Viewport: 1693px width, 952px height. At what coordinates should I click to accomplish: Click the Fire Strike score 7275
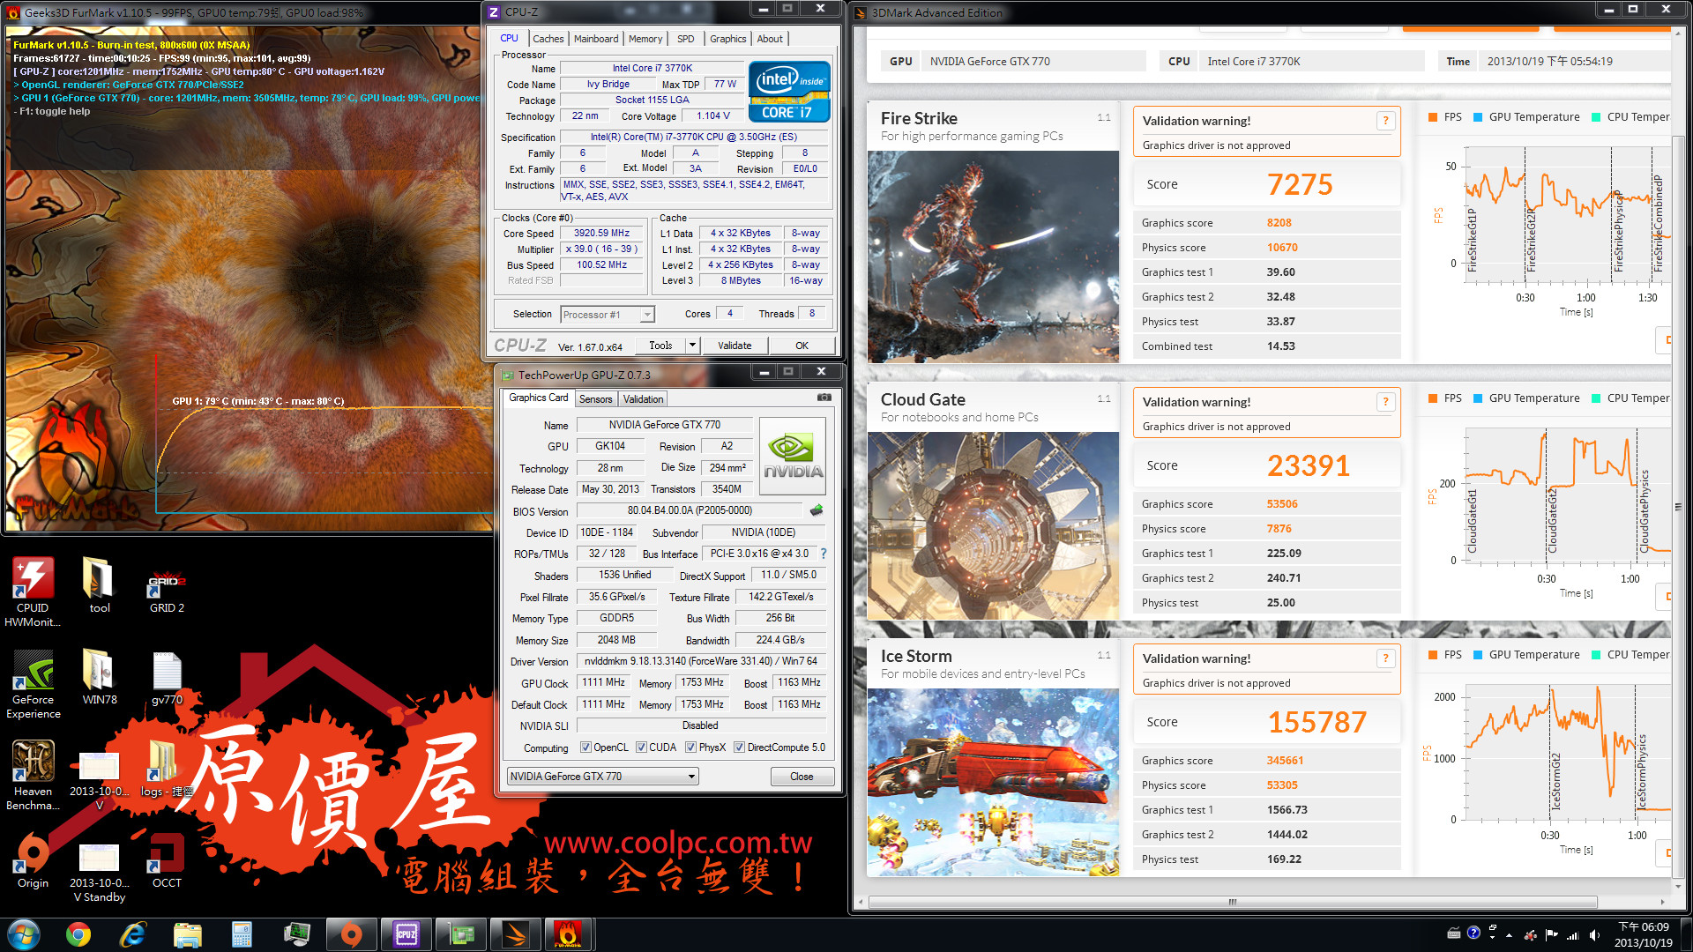click(x=1300, y=184)
